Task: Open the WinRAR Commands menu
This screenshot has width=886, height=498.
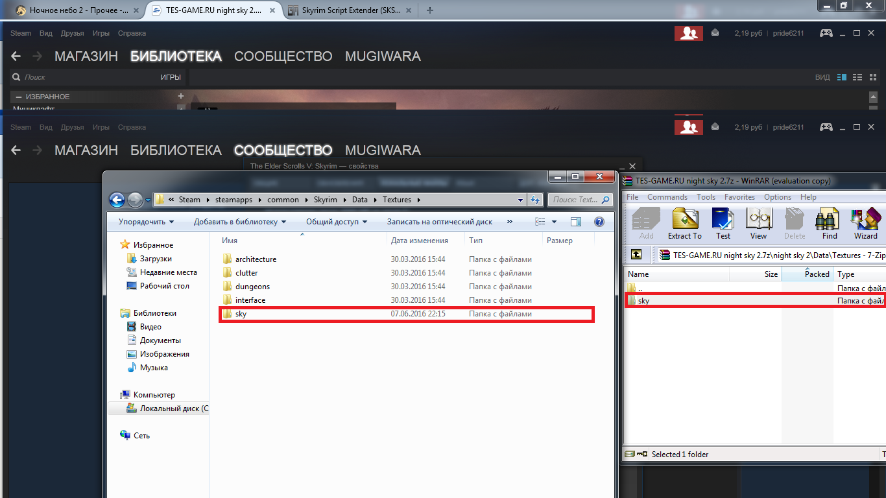Action: coord(667,197)
